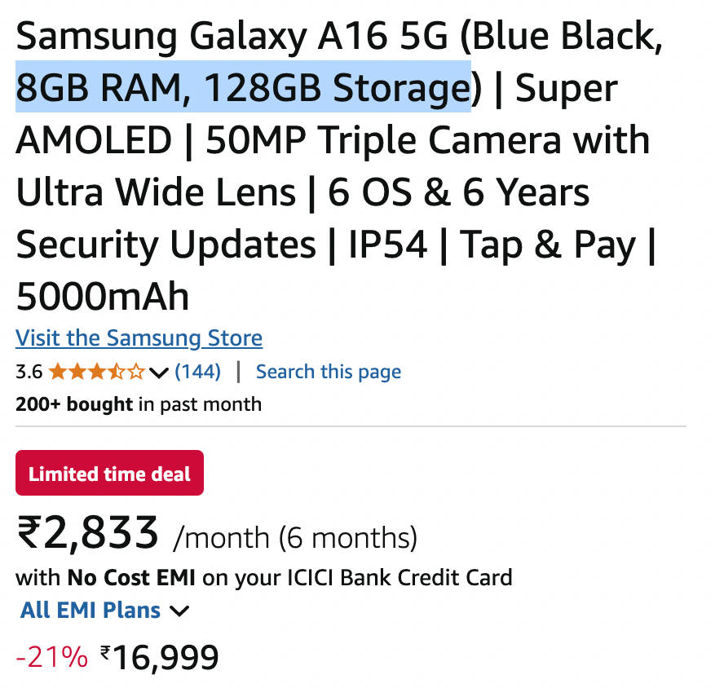Click the Limited time deal badge
Screen dimensions: 724x688
[109, 474]
